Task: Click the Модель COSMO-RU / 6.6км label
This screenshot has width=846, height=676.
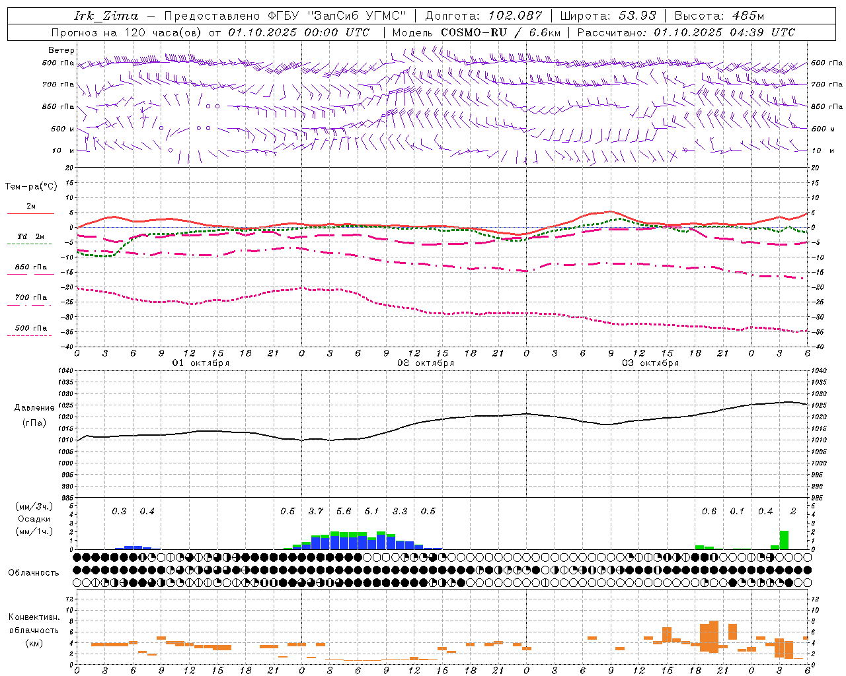Action: point(476,32)
